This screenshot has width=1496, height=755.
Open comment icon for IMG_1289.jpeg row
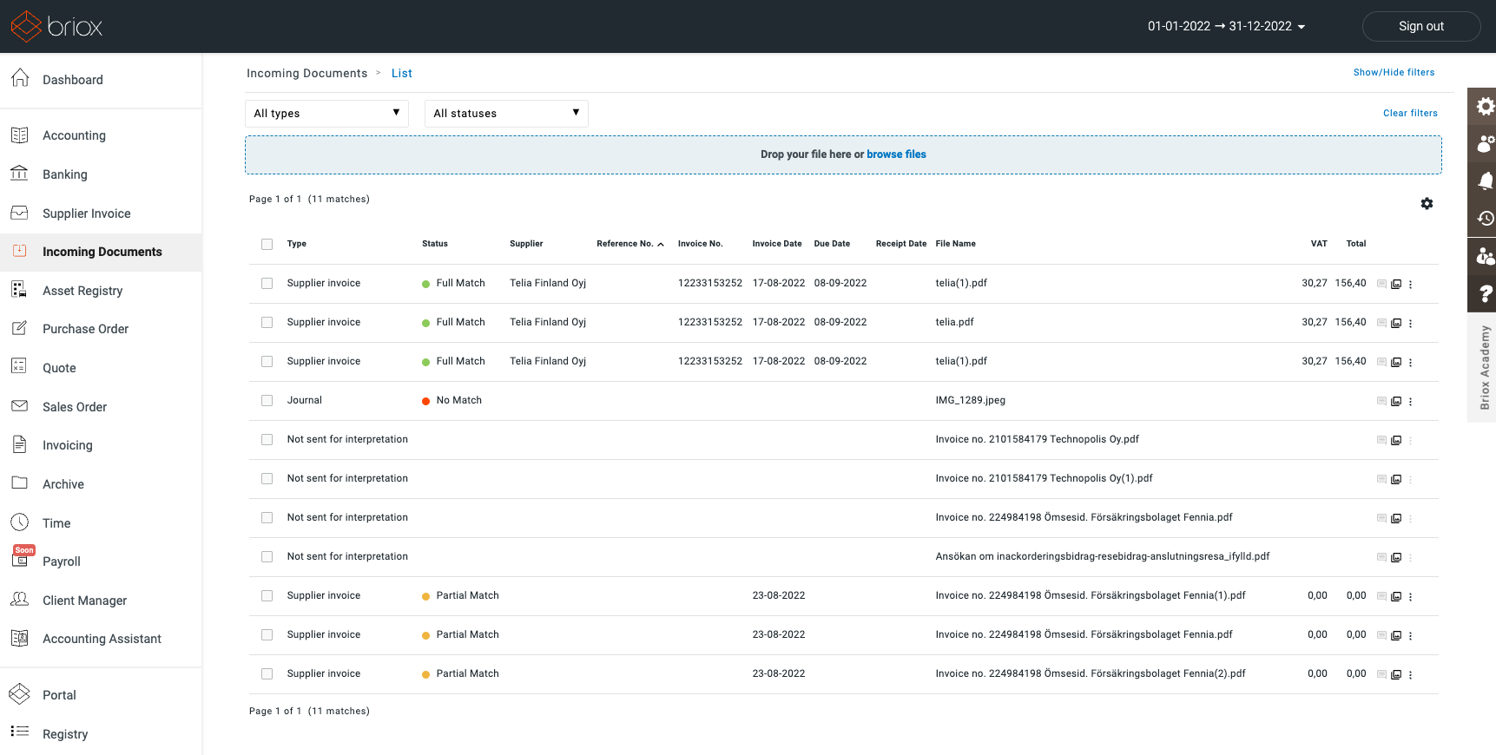click(1381, 401)
